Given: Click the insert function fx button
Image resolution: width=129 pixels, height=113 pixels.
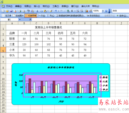Looking at the screenshot, I should (30, 20).
